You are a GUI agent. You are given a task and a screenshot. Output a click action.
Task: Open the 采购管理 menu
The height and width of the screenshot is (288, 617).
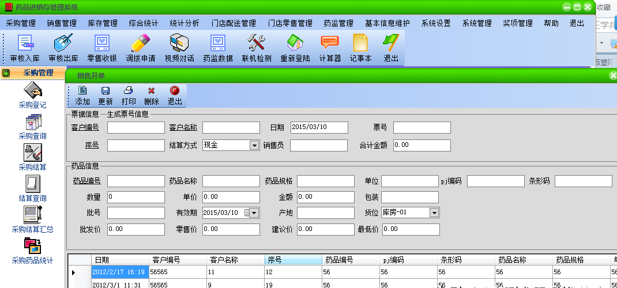click(x=21, y=23)
